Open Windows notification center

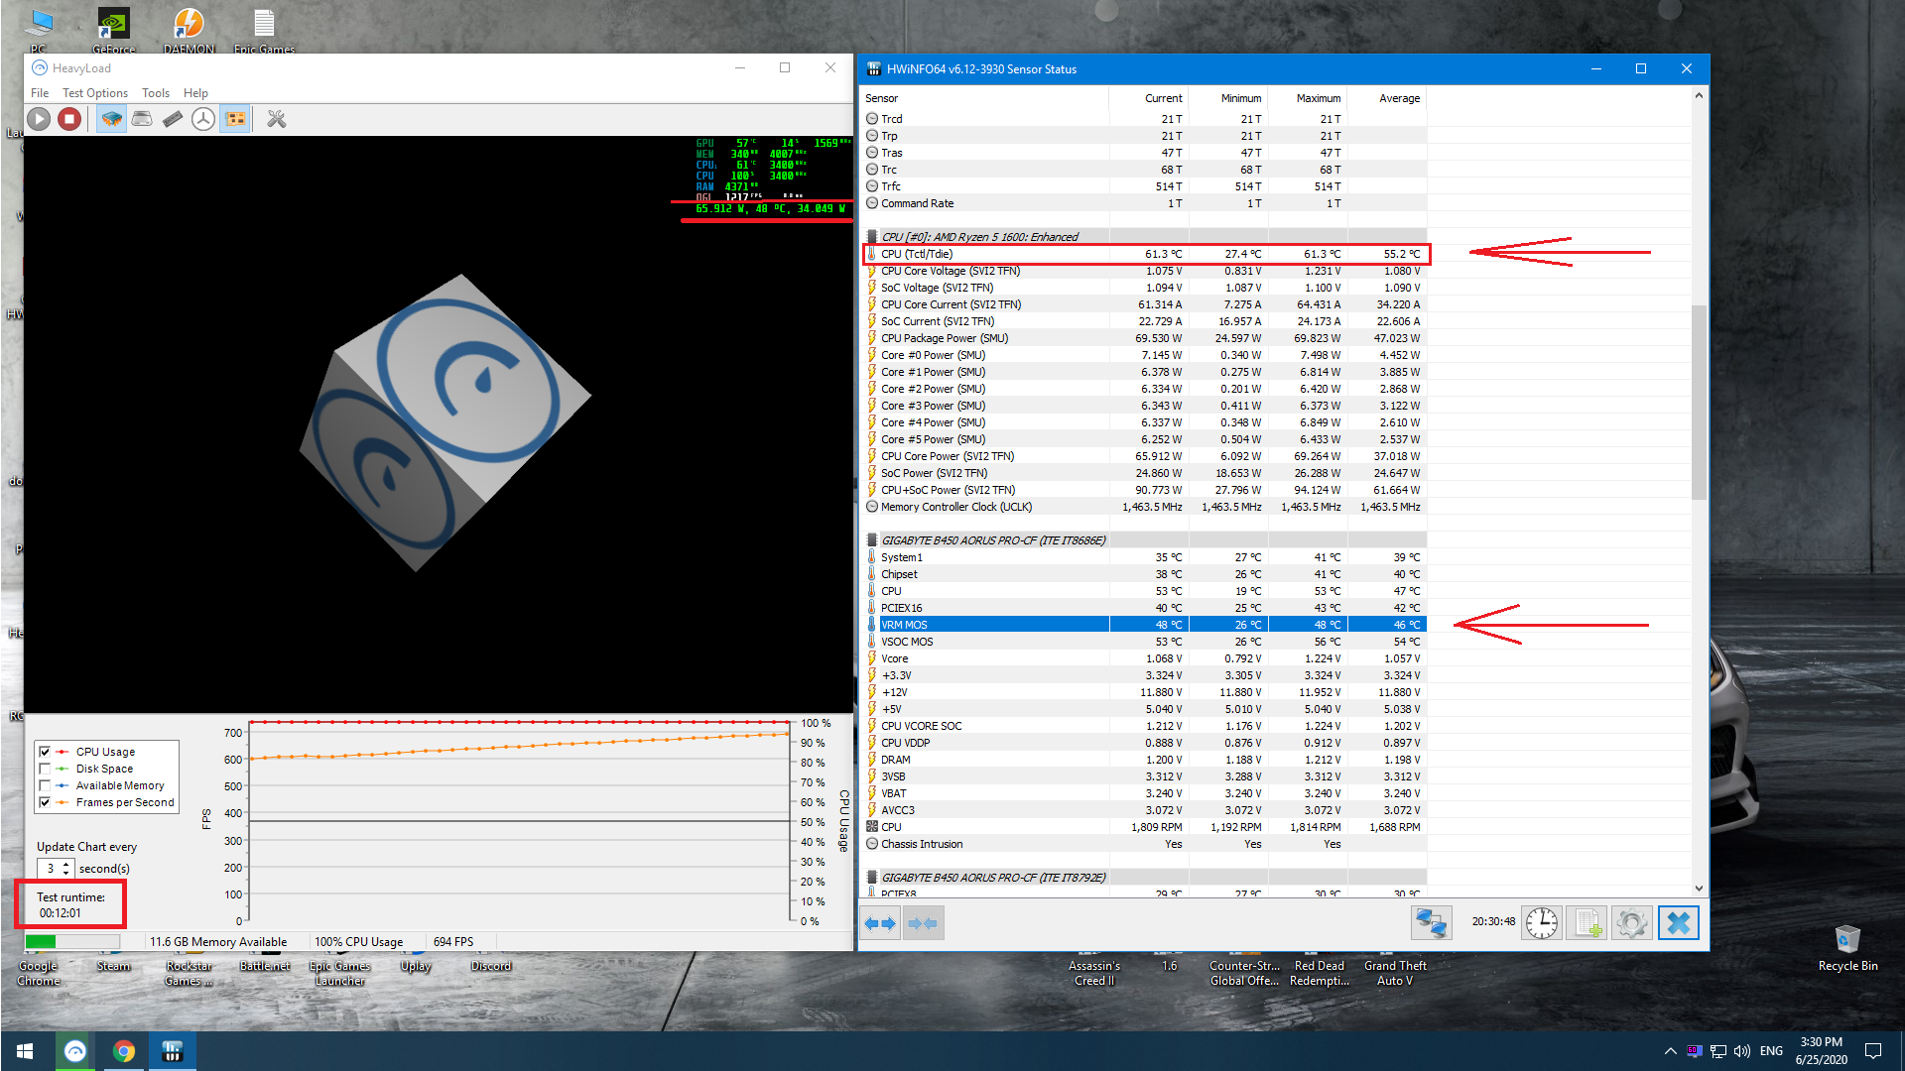(1873, 1051)
